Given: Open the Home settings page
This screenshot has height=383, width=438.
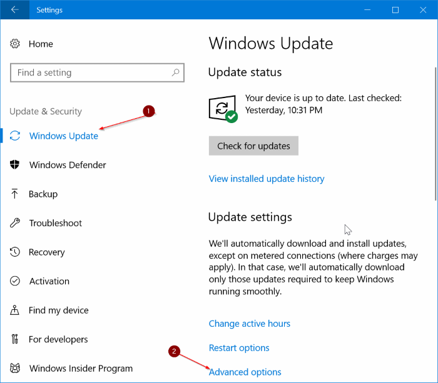Looking at the screenshot, I should (x=41, y=44).
